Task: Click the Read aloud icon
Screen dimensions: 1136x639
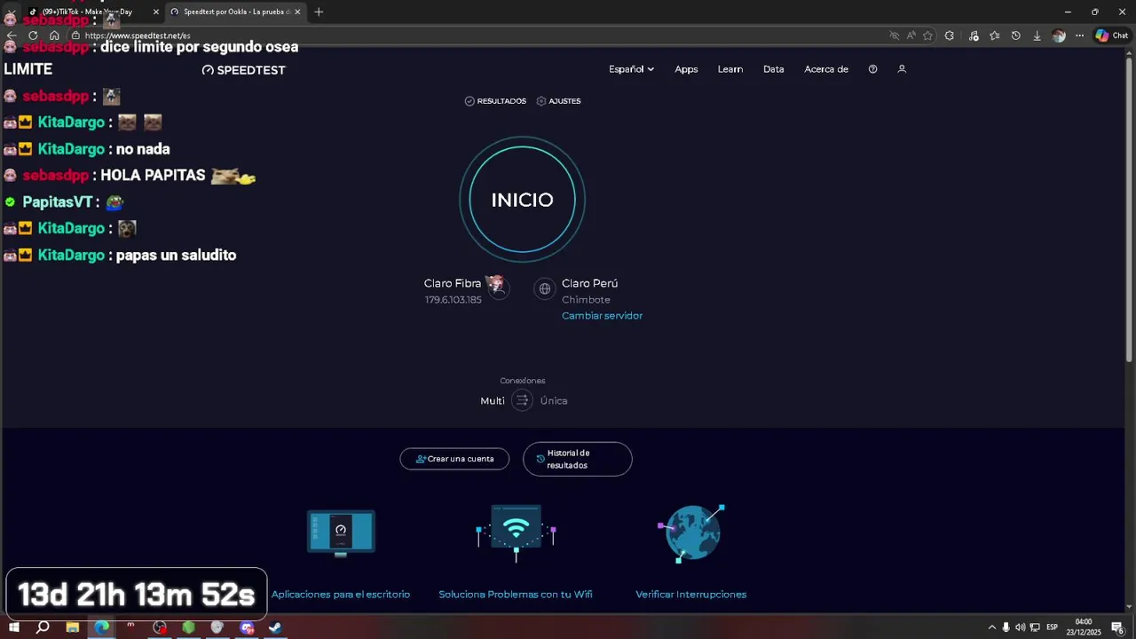Action: (x=911, y=35)
